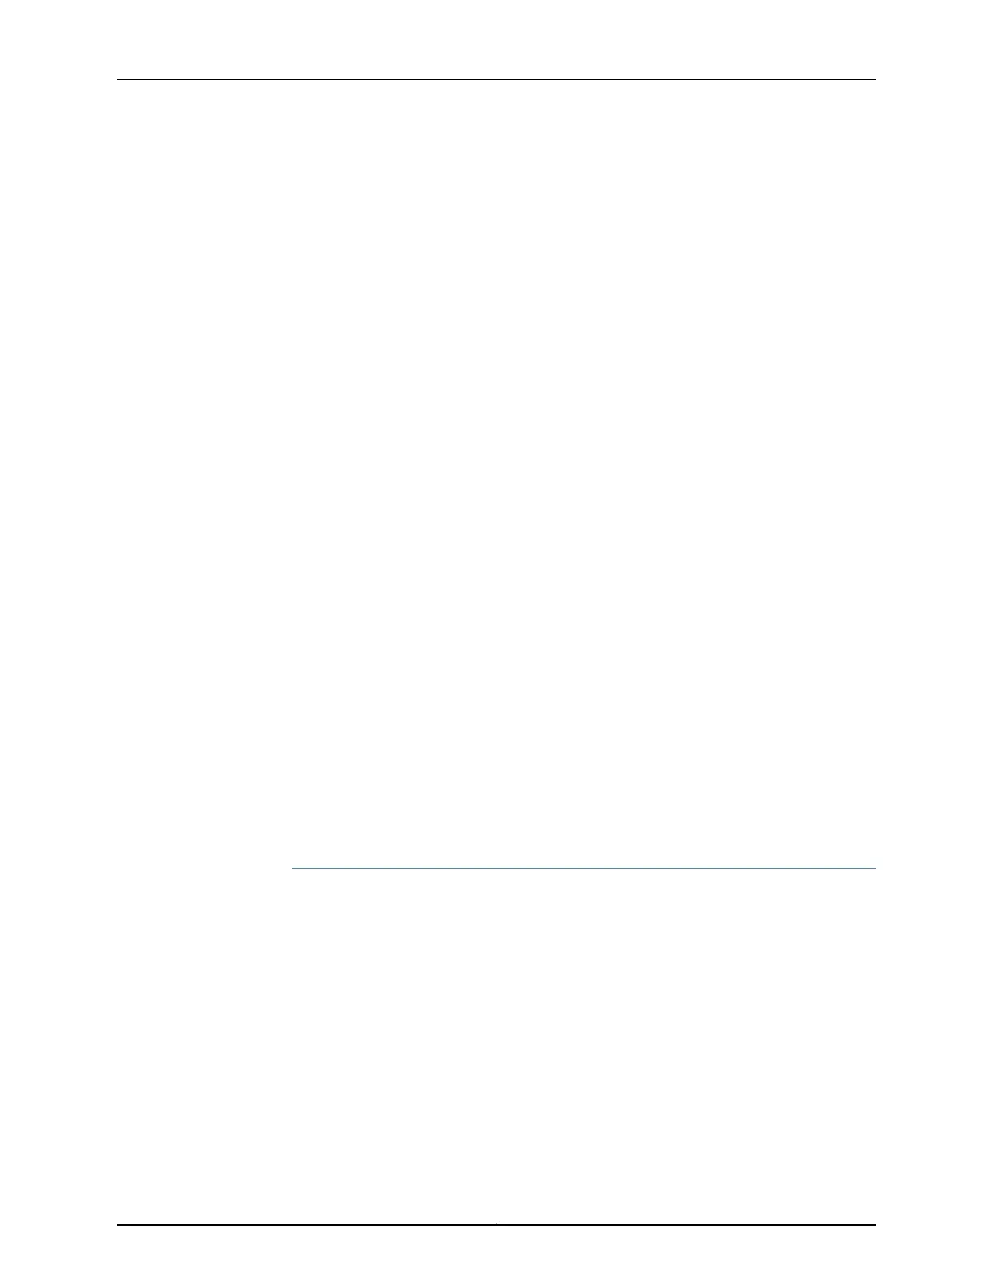Click the middle of the top header rule
This screenshot has height=1286, width=993.
click(496, 80)
